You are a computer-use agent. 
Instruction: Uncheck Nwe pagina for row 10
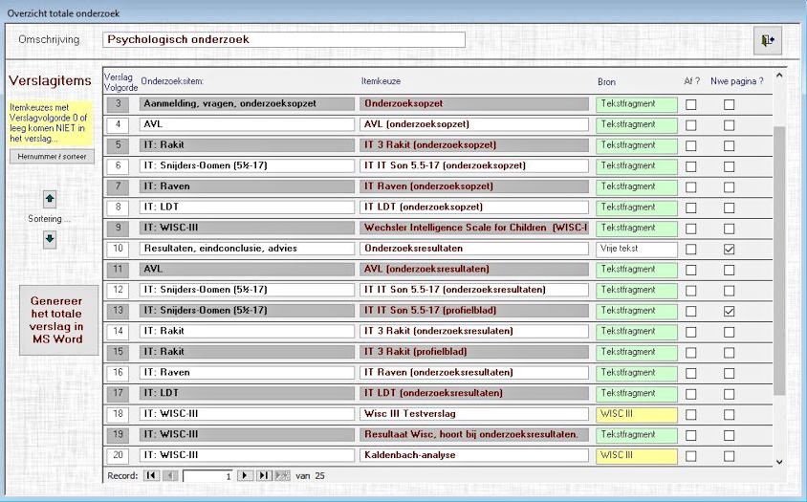coord(729,249)
